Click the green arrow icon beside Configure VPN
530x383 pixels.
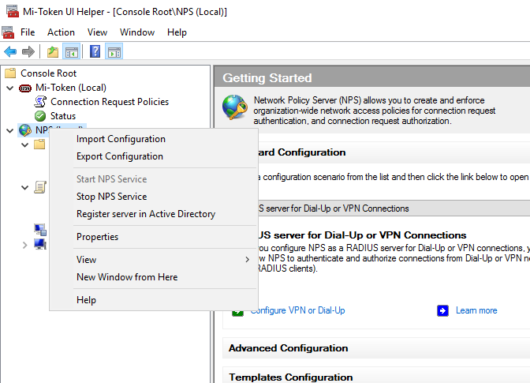(x=237, y=313)
